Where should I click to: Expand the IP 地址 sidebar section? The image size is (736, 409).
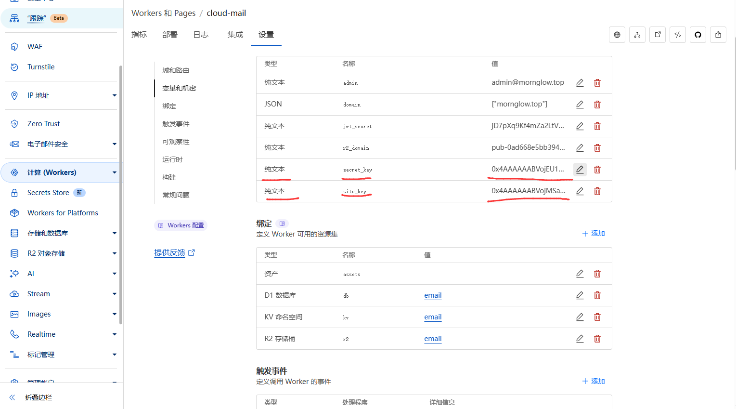114,95
